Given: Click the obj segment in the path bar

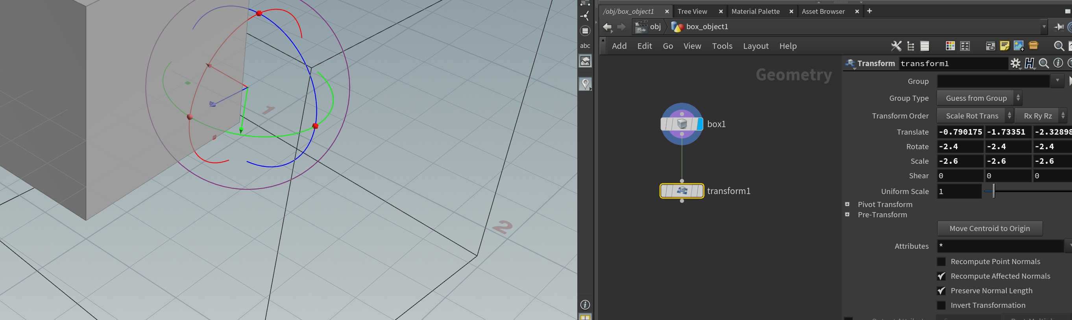Looking at the screenshot, I should pyautogui.click(x=655, y=27).
